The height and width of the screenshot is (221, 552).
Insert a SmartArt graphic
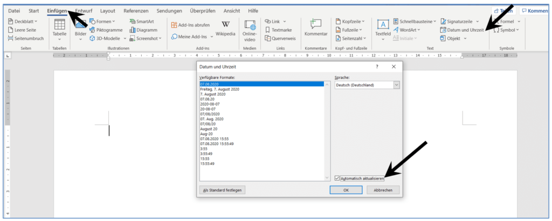point(142,22)
